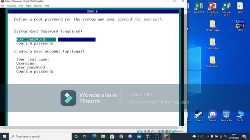
Task: Click the VirtualBox USB devices indicator
Action: coord(152,131)
